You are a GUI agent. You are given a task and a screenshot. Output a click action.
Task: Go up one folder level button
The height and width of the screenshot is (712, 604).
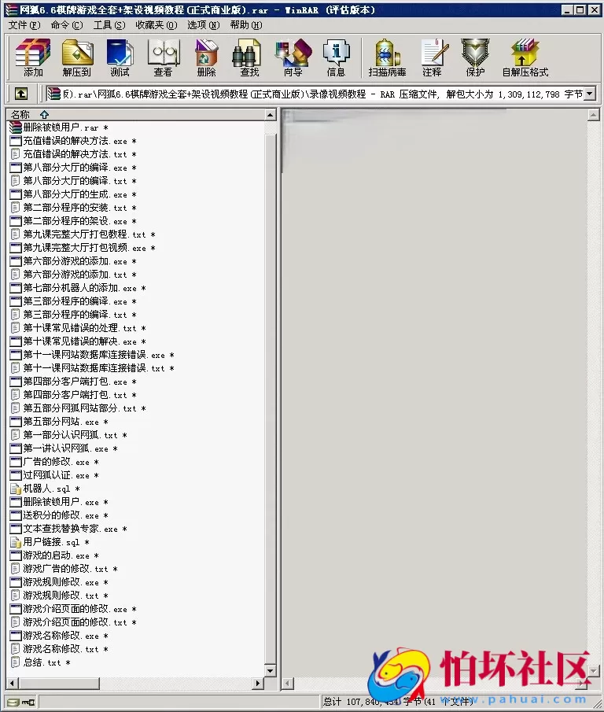pos(20,94)
